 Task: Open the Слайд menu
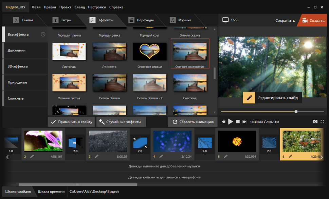[x=79, y=7]
